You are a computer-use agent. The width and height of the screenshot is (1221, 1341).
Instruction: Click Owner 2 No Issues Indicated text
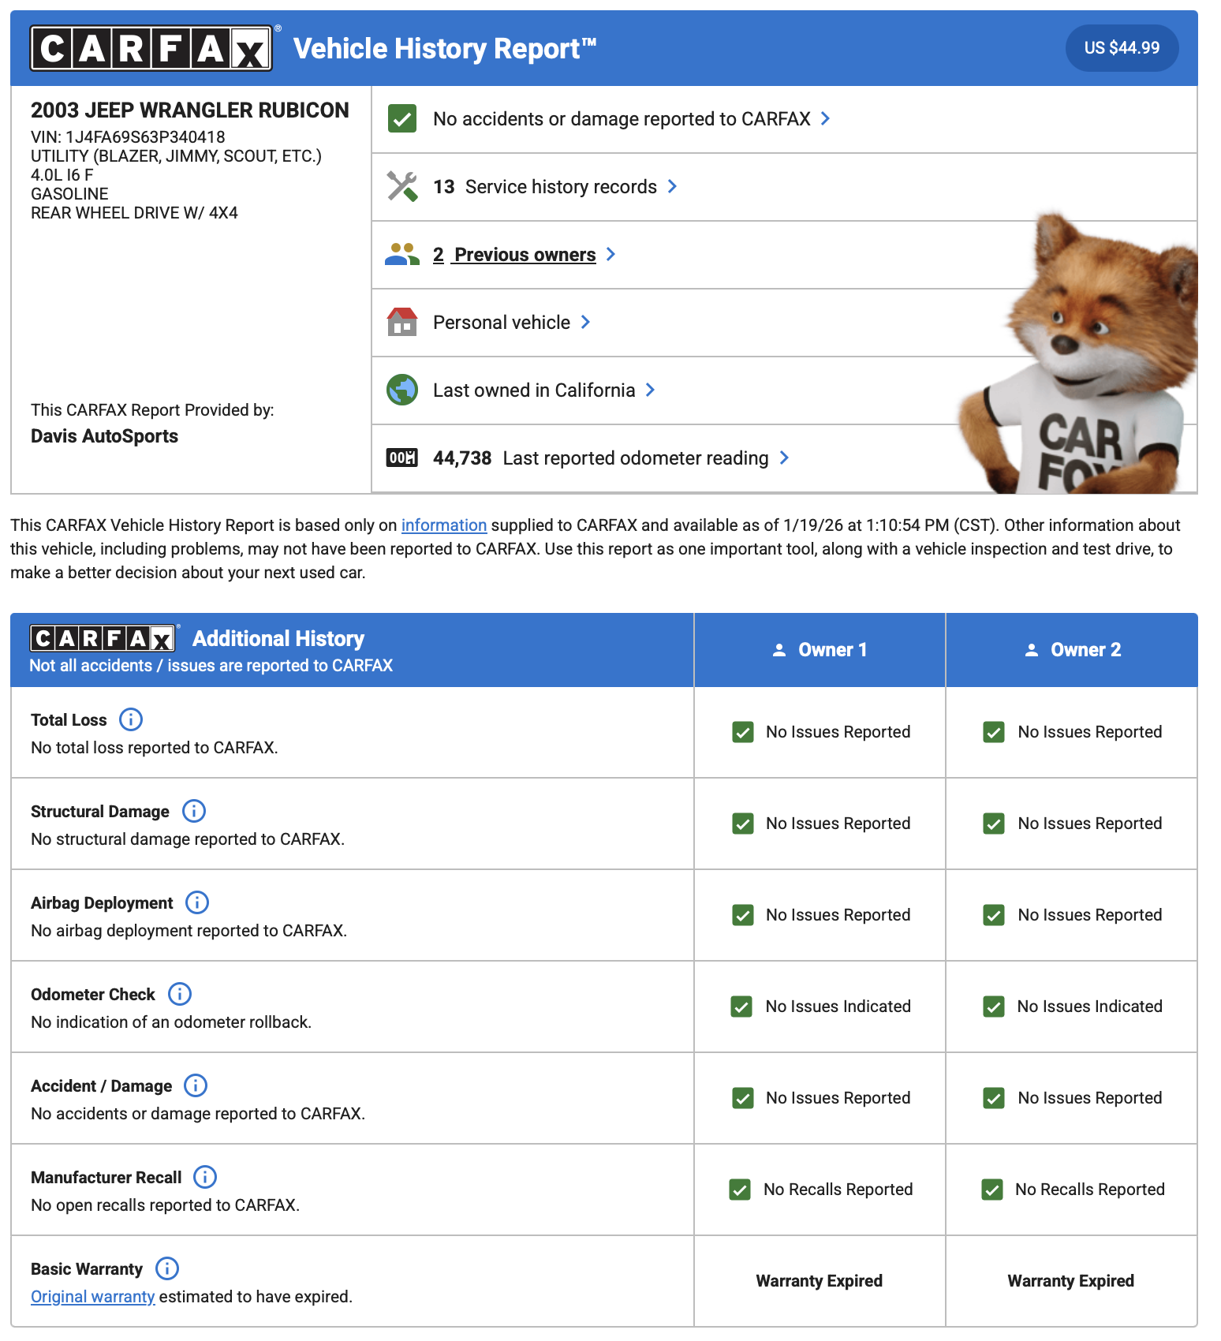[x=1090, y=1007]
